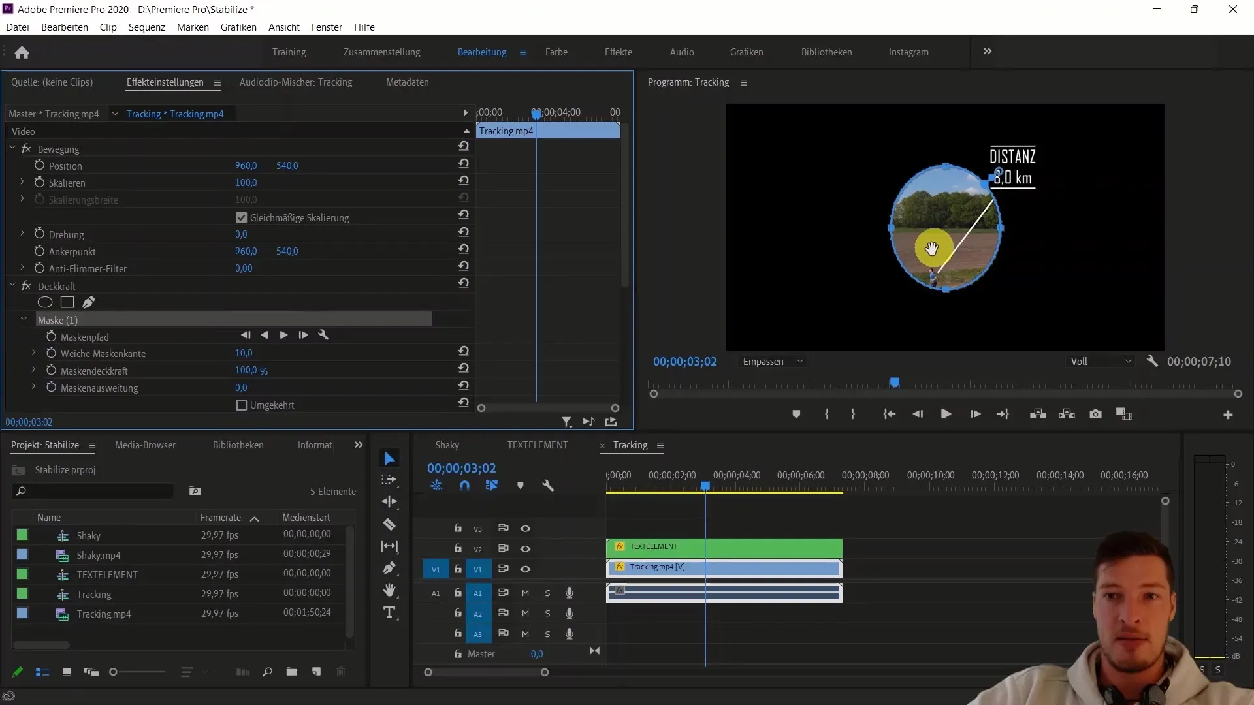Screen dimensions: 1254x705
Task: Select the Hand tool in tools panel
Action: [389, 590]
